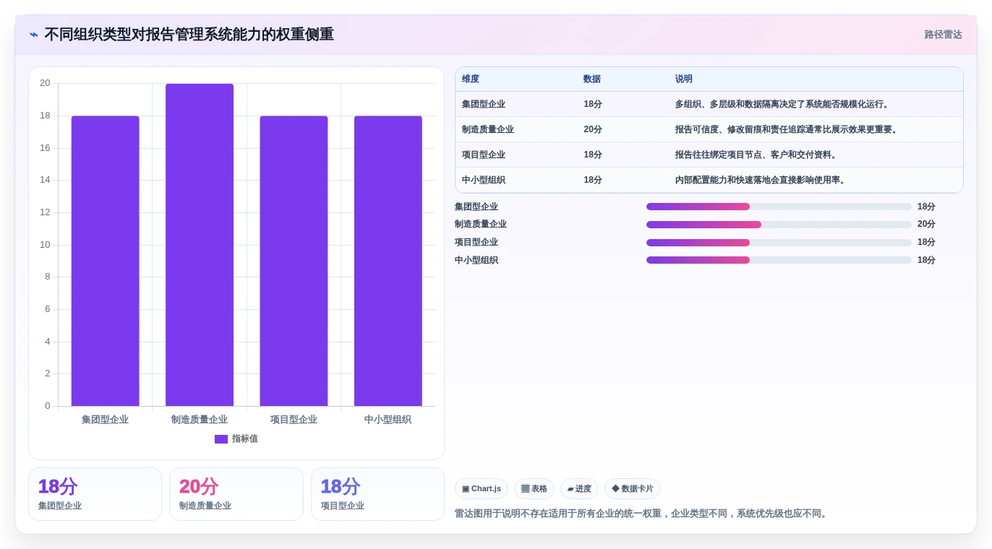Select the 项目型企业 table row cell

pyautogui.click(x=484, y=155)
